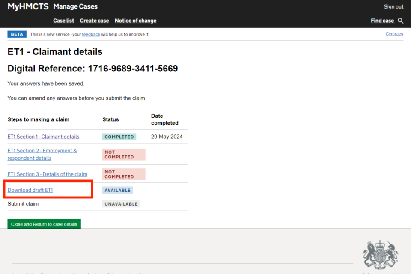Open the feedback link

tap(91, 34)
